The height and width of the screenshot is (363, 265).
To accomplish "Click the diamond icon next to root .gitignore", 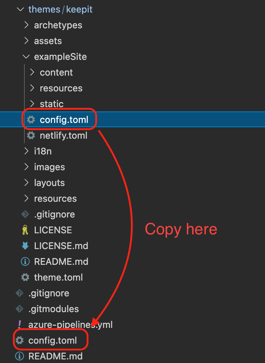I will click(x=19, y=293).
